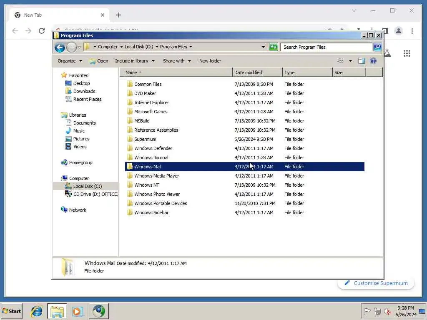Create a New folder from the toolbar
The image size is (427, 320).
point(210,61)
